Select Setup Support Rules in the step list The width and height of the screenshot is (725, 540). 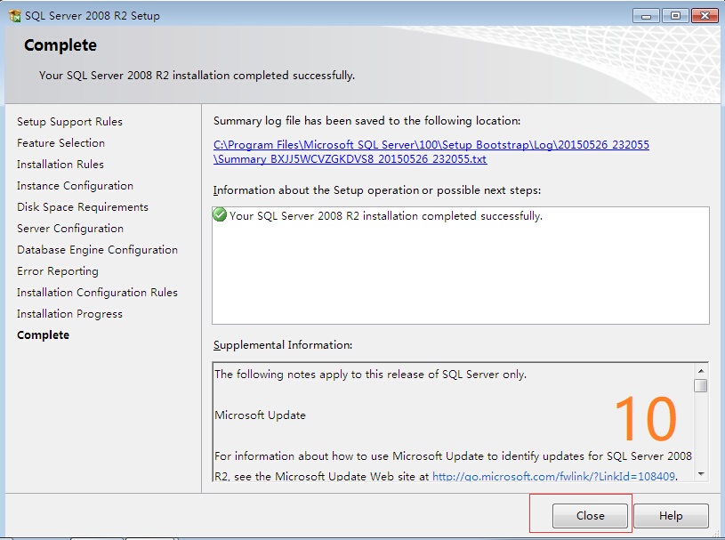click(x=69, y=122)
